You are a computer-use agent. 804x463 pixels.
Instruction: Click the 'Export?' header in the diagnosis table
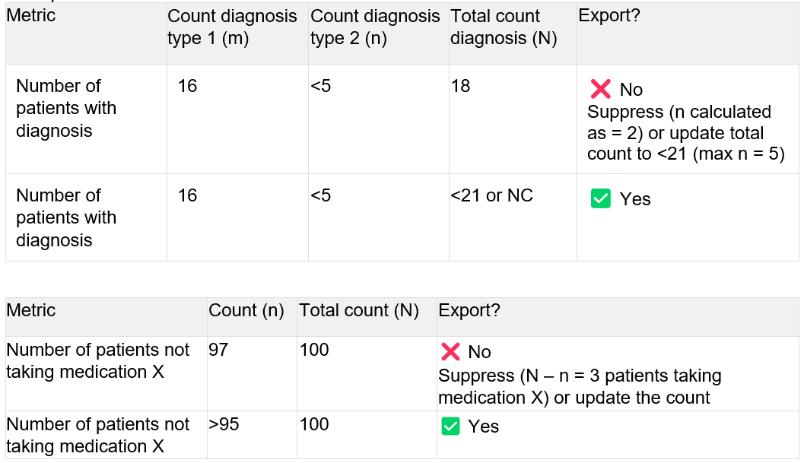[x=609, y=16]
